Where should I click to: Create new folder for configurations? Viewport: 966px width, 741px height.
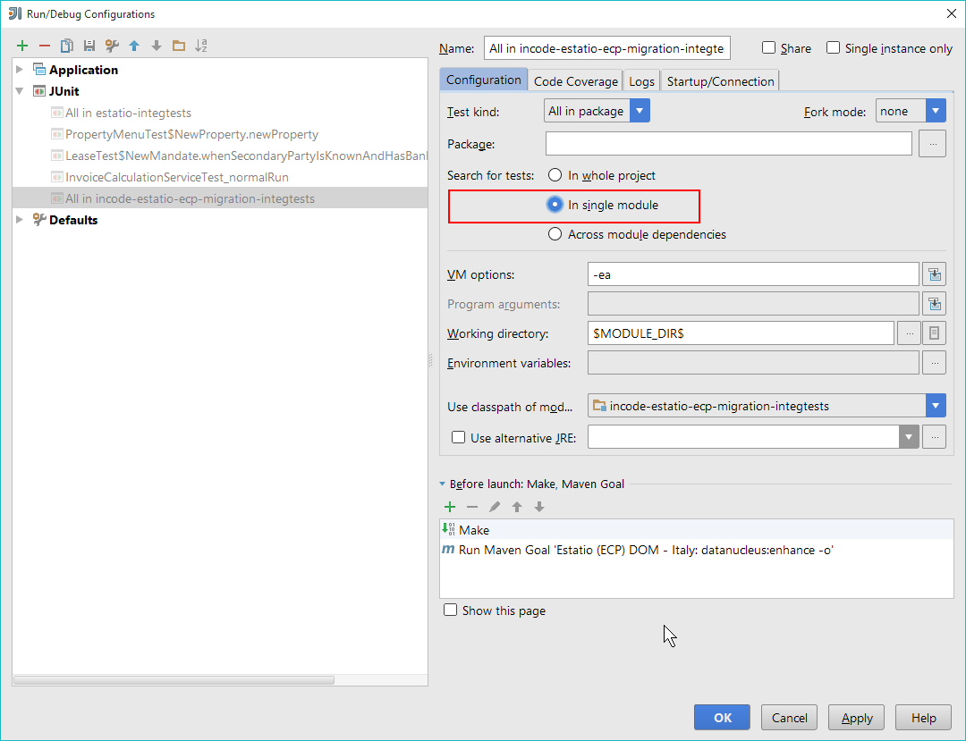click(x=179, y=46)
